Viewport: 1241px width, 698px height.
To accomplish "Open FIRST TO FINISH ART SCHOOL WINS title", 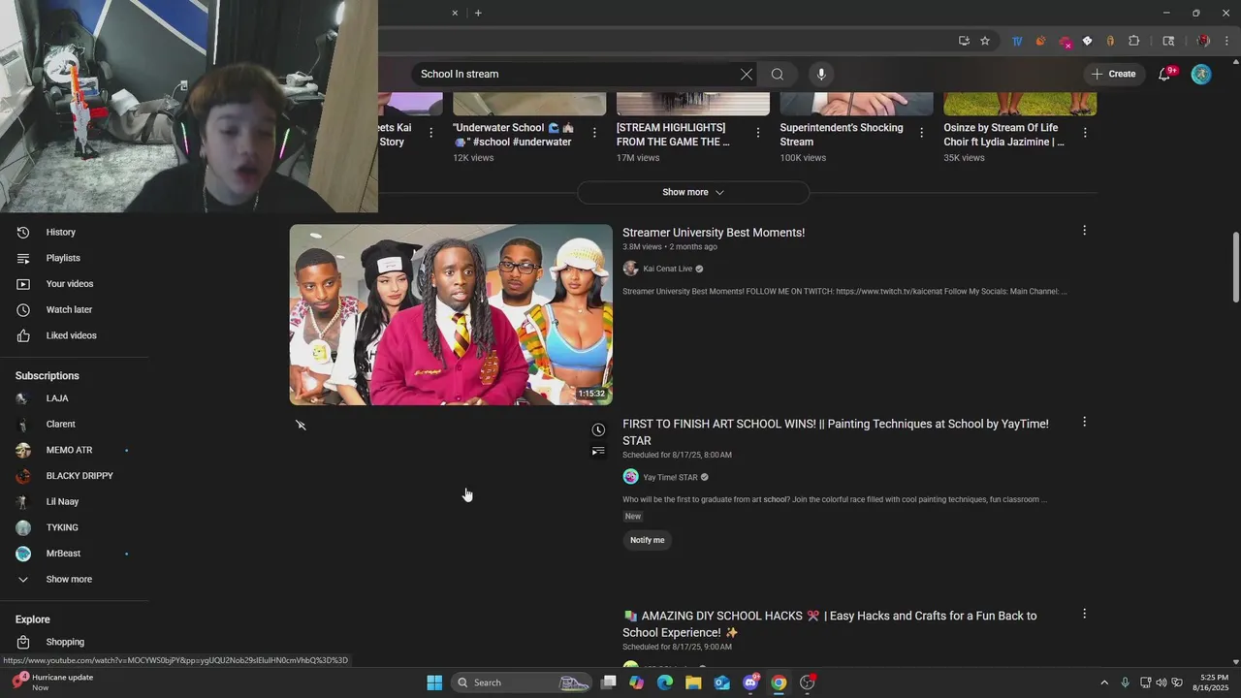I will tap(836, 432).
